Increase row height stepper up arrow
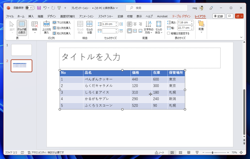 (x=117, y=23)
